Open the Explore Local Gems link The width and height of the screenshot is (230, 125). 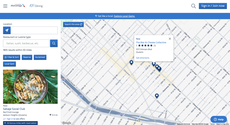click(124, 16)
